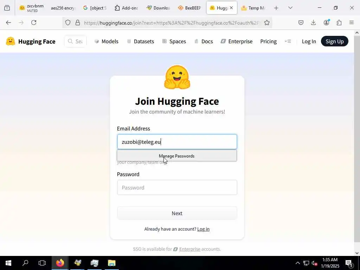The height and width of the screenshot is (270, 360).
Task: Open File Explorer from taskbar
Action: (111, 263)
